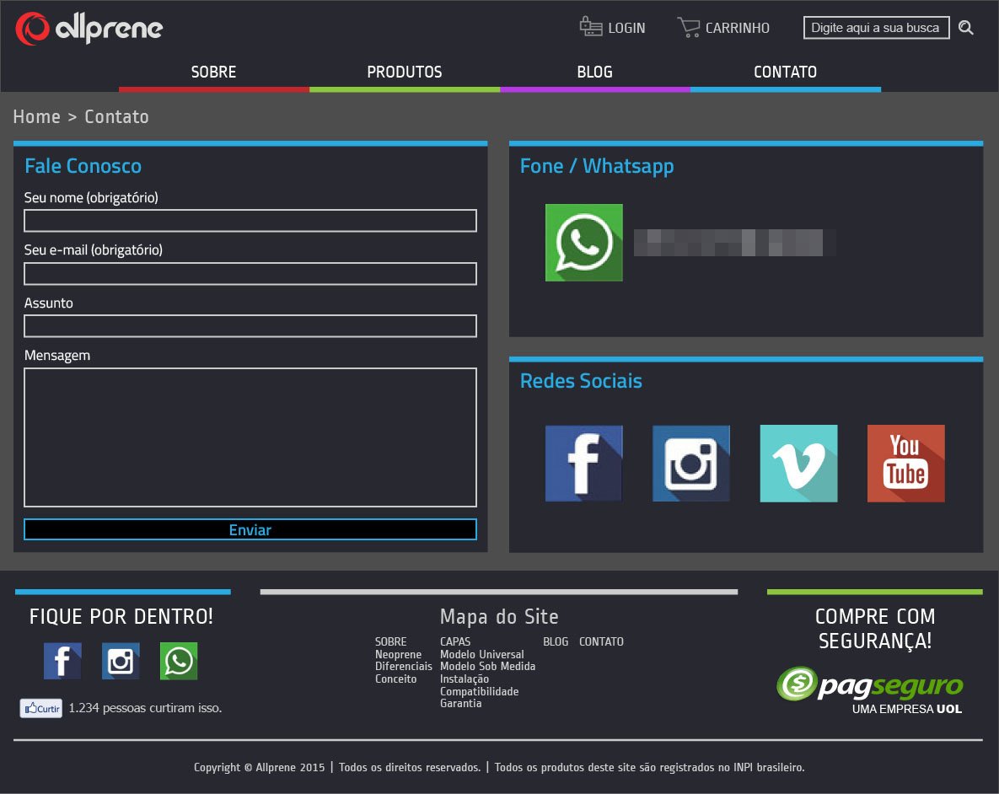
Task: Click the large green WhatsApp icon
Action: (583, 243)
